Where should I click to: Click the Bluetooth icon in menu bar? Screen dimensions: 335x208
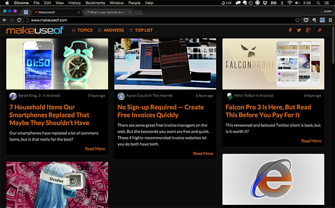tap(282, 3)
